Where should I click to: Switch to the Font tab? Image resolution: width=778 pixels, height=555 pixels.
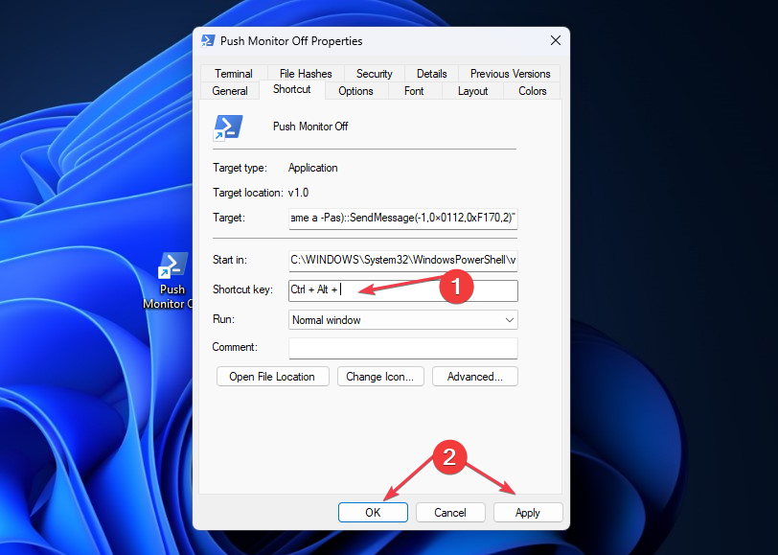(x=414, y=91)
